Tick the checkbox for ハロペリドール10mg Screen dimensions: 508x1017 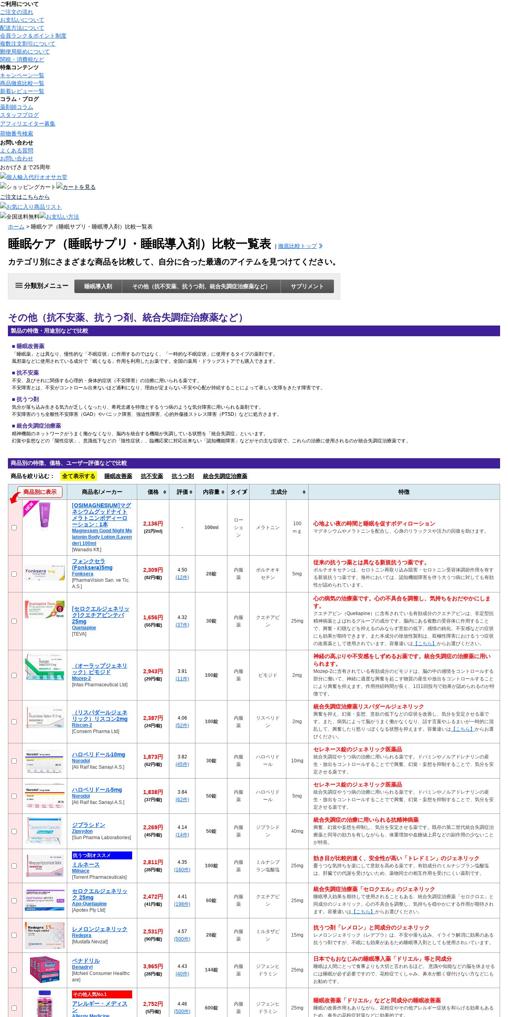click(14, 761)
